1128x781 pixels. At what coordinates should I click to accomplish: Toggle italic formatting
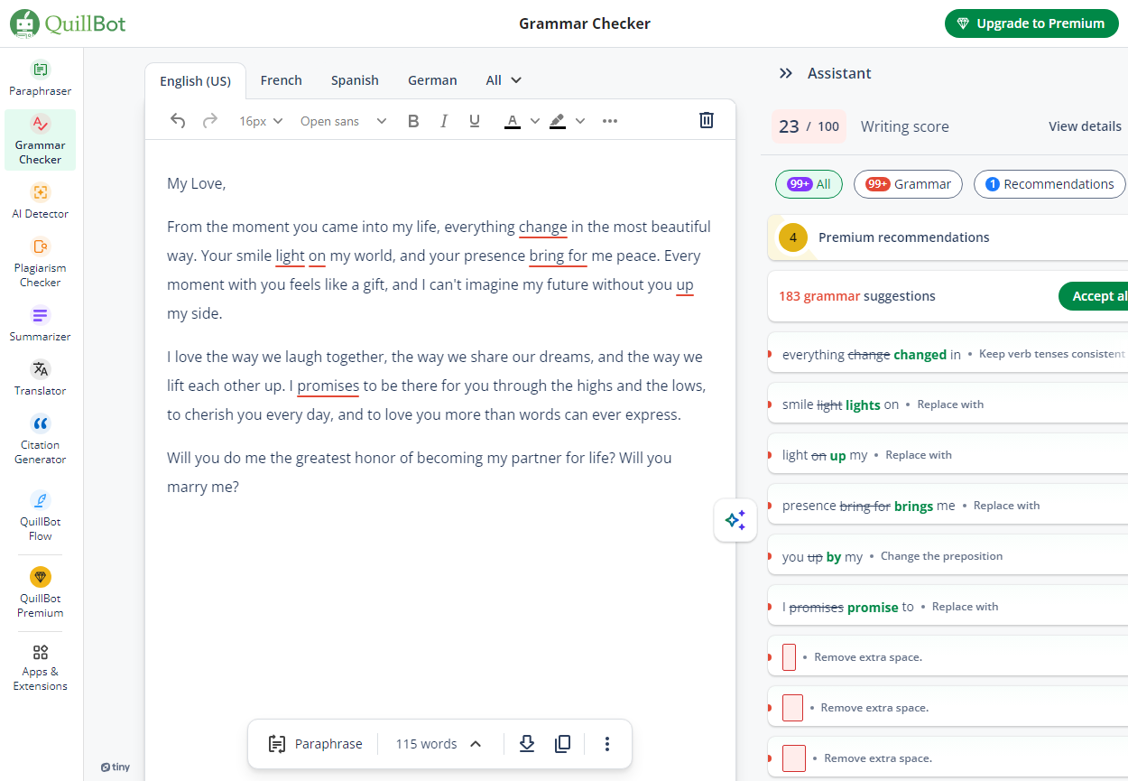444,121
